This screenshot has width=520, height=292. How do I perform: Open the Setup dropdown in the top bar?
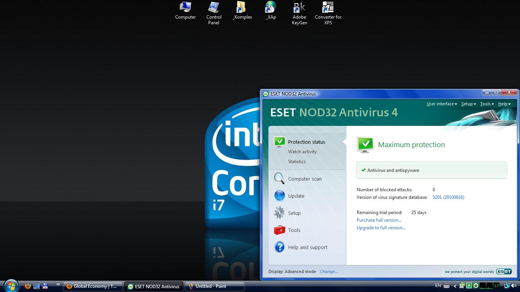(x=469, y=104)
